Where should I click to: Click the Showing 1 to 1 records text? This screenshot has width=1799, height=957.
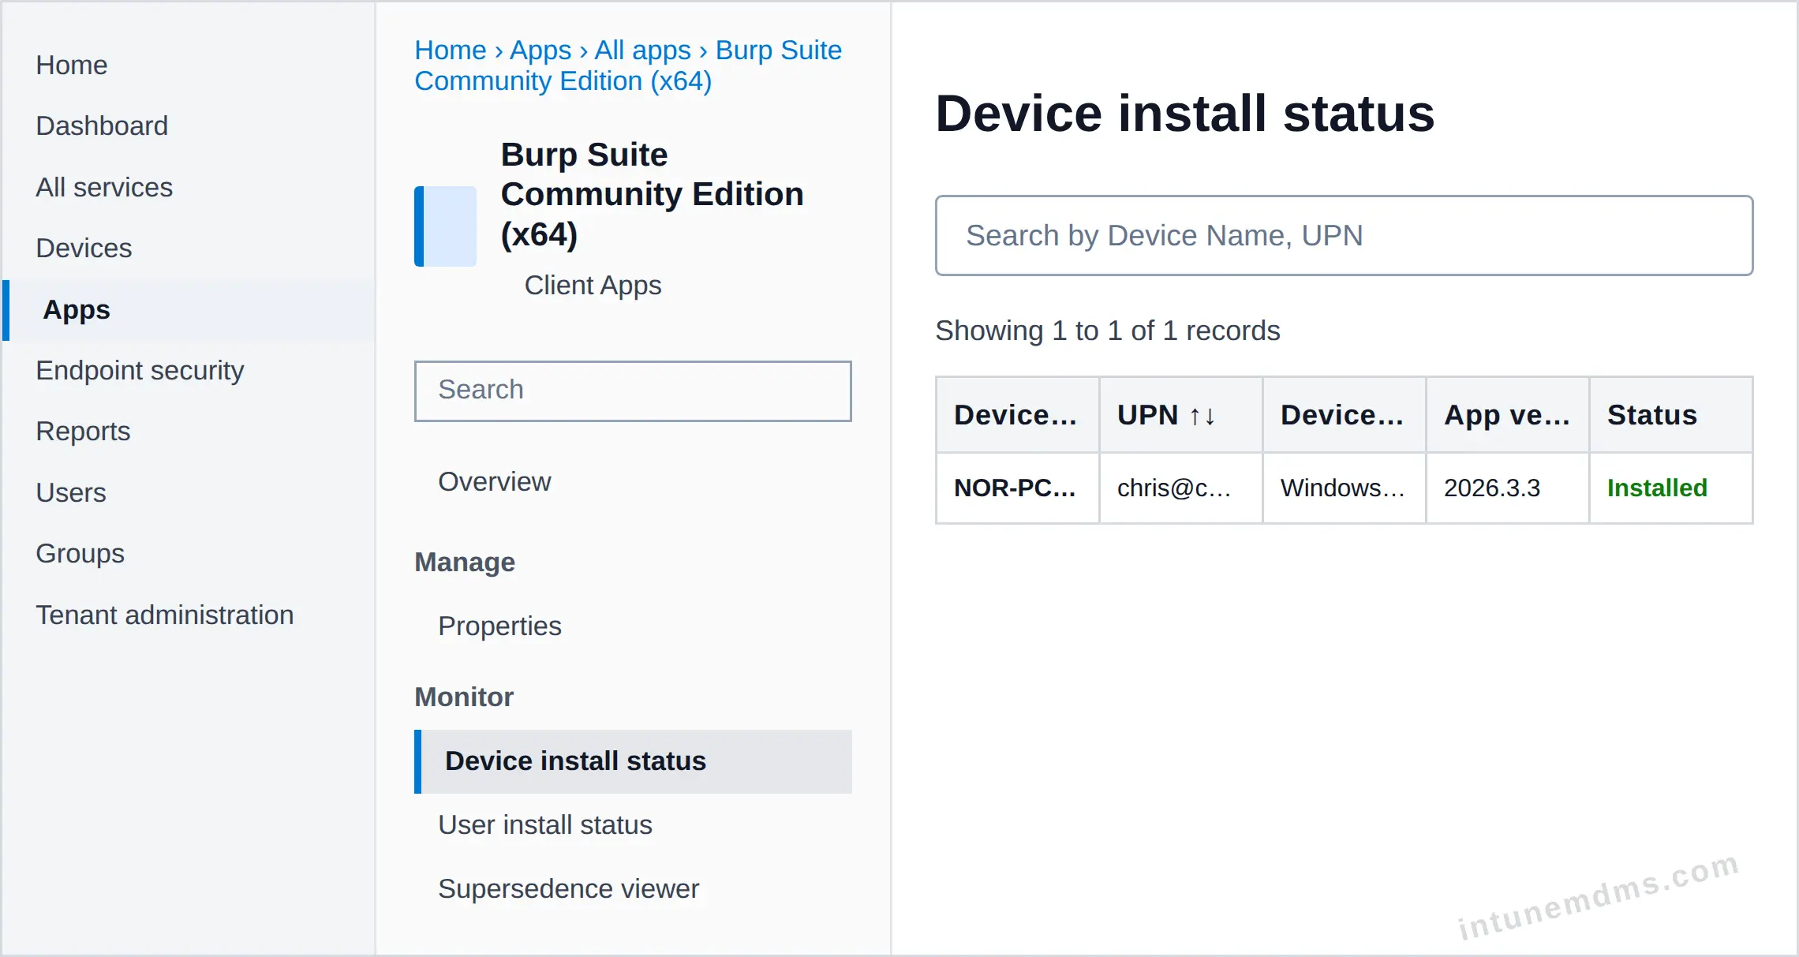pos(1108,330)
